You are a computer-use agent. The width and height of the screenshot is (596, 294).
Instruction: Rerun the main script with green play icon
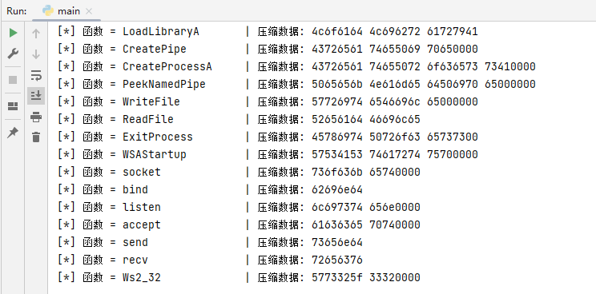[13, 33]
